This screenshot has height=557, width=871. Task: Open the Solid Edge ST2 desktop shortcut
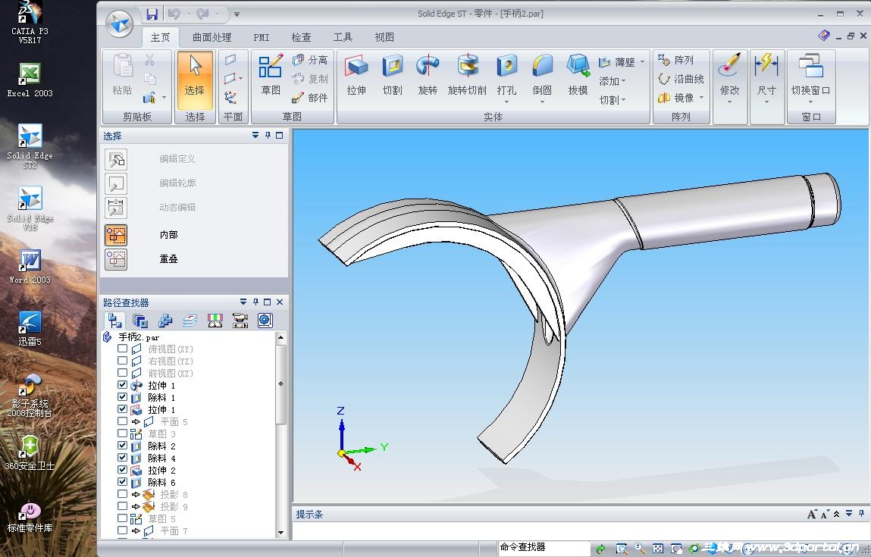click(30, 146)
